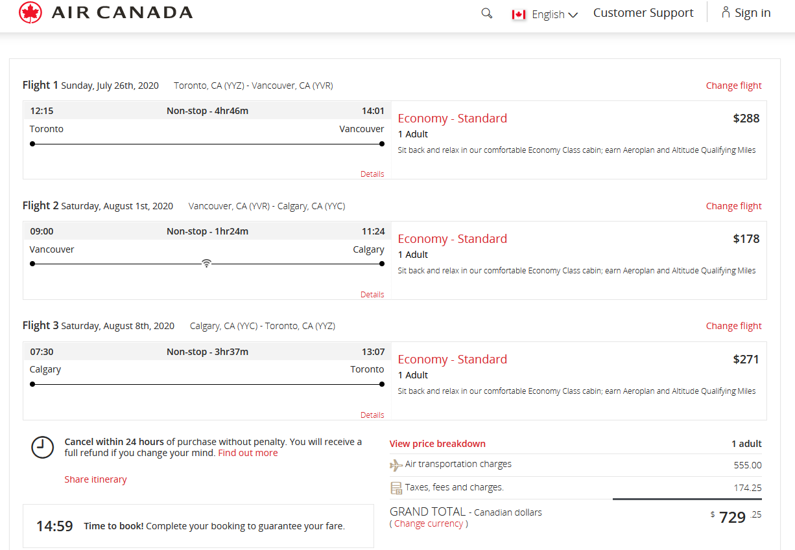The image size is (795, 550).
Task: Click the clock icon beside cancellation notice
Action: [43, 448]
